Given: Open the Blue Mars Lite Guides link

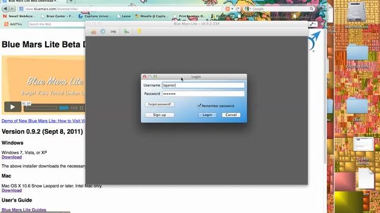Looking at the screenshot, I should [x=24, y=210].
